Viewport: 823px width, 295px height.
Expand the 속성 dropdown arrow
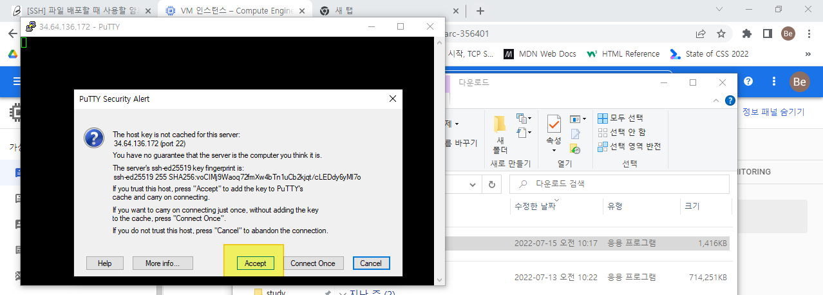click(553, 149)
